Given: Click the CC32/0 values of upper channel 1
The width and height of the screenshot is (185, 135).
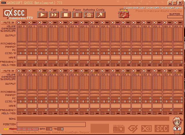Looking at the screenshot, I should point(22,53).
